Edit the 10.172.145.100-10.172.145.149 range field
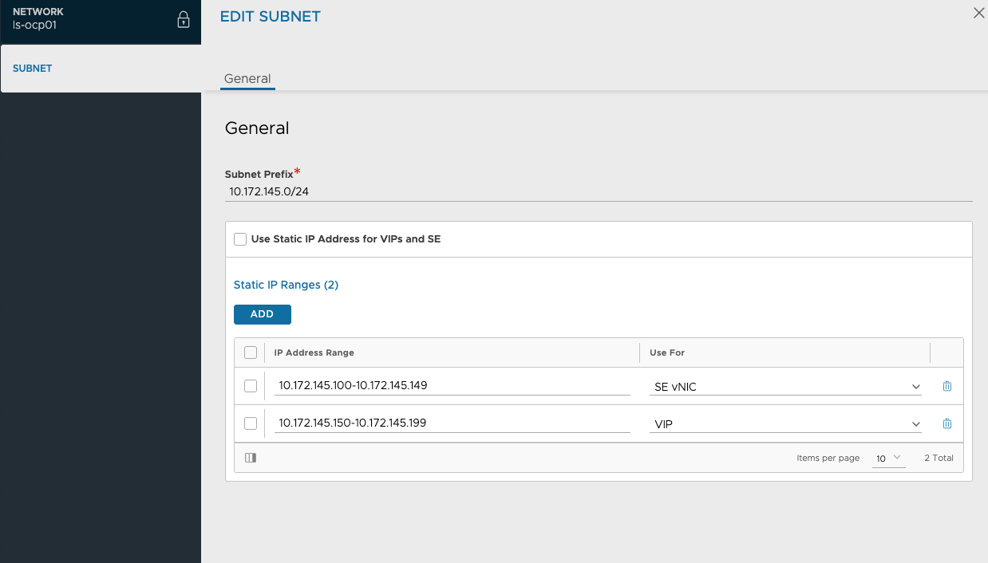The image size is (988, 563). (x=453, y=386)
